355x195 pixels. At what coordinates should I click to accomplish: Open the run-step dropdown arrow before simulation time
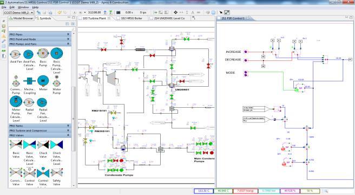pyautogui.click(x=85, y=12)
